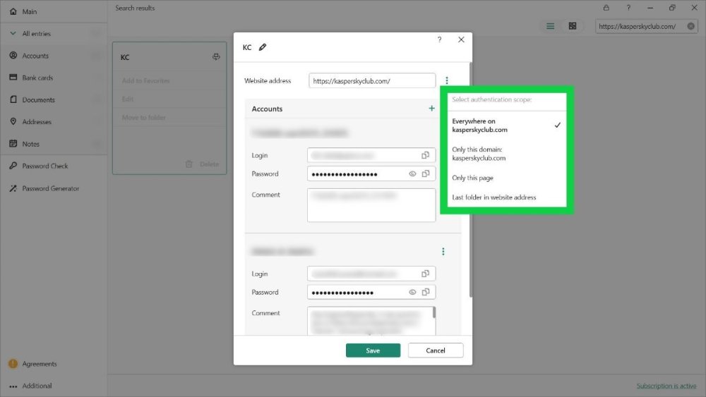Choose Edit for KC entry
Screen dimensions: 706x397
tap(127, 99)
